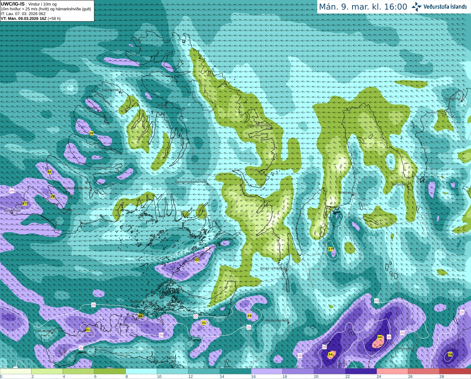The width and height of the screenshot is (471, 379).
Task: Click the 16–18 m/s light purple legend swatch
Action: pos(267,371)
